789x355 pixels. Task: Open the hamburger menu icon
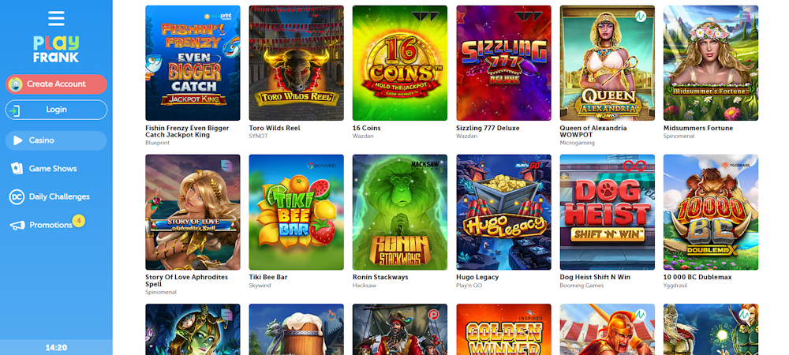point(56,19)
